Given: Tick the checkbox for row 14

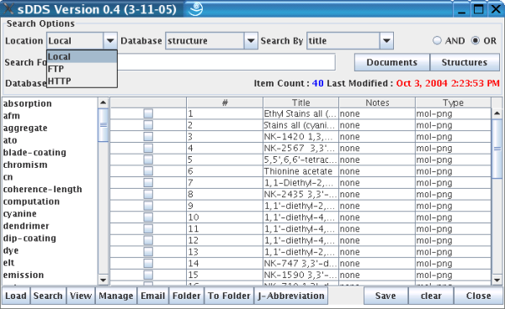Looking at the screenshot, I should tap(148, 264).
